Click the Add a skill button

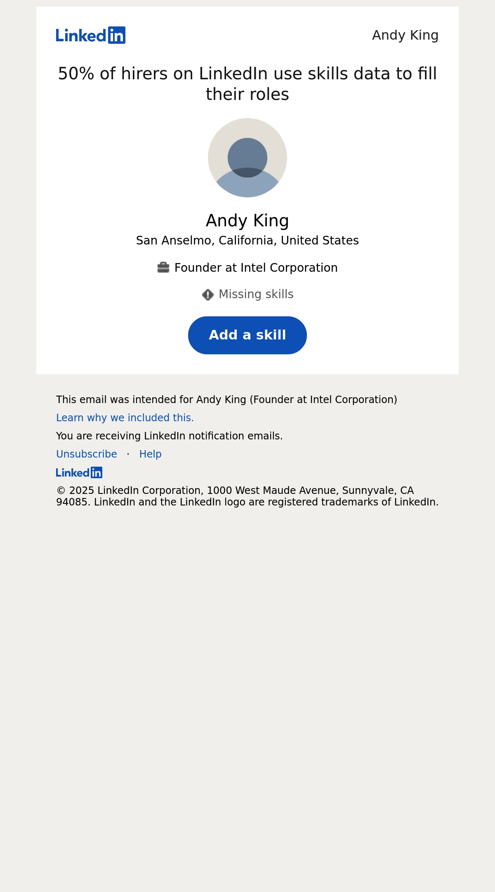point(247,335)
